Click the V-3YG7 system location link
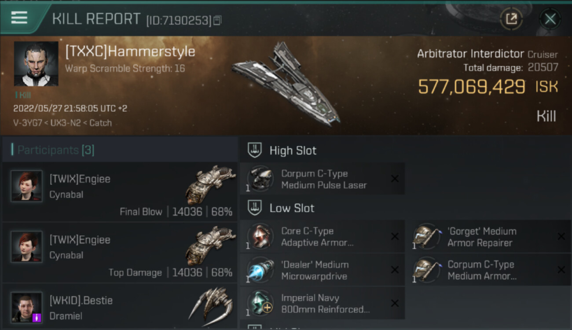This screenshot has height=330, width=572. point(28,123)
